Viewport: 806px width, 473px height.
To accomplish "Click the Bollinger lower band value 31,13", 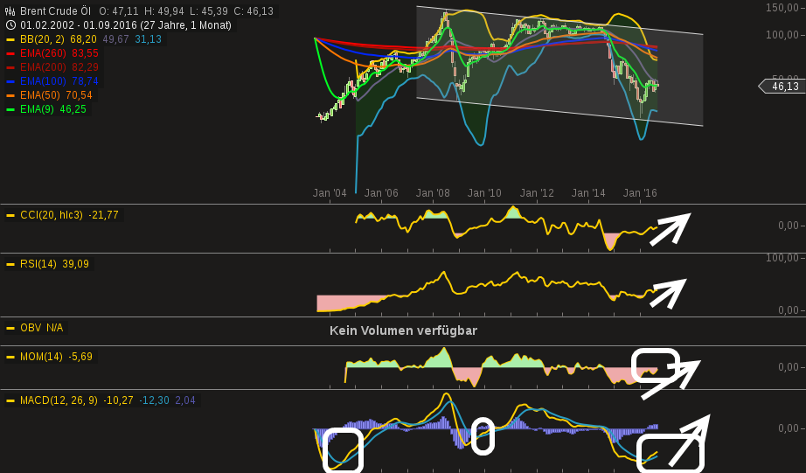I will tap(149, 39).
